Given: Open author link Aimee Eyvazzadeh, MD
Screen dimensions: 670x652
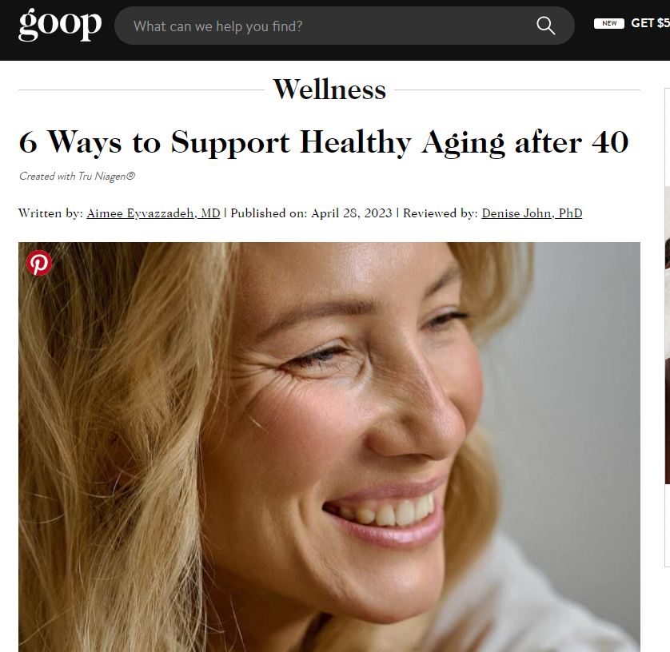Looking at the screenshot, I should point(154,213).
